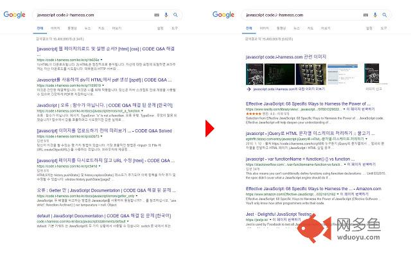
Task: Open the '[javascript] 웹 페이지의로드 및 실행 순서?' result
Action: pos(105,49)
